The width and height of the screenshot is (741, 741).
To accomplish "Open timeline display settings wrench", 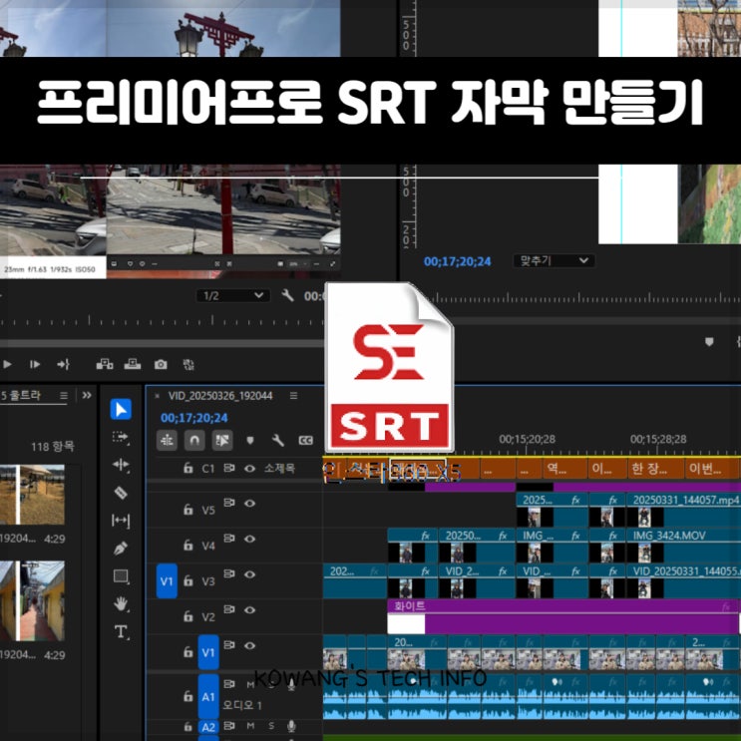I will [278, 441].
